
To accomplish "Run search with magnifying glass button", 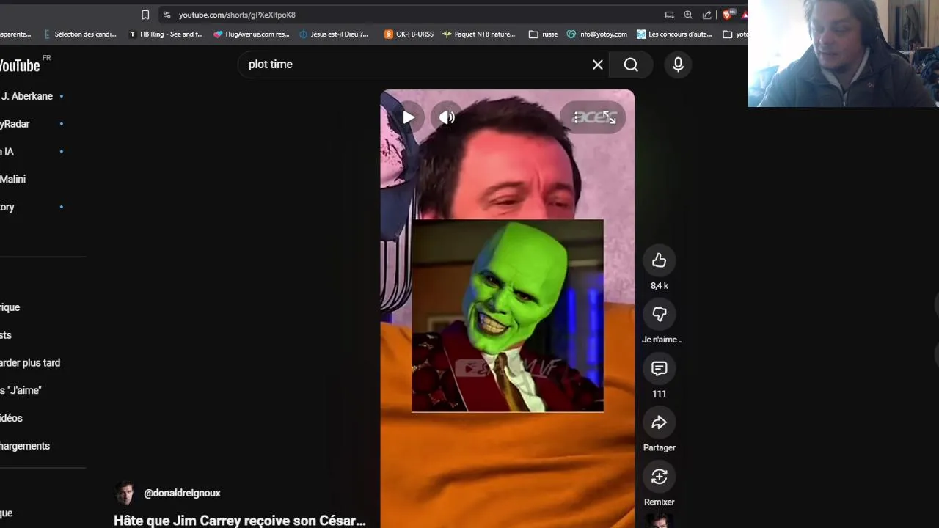I will [x=631, y=65].
